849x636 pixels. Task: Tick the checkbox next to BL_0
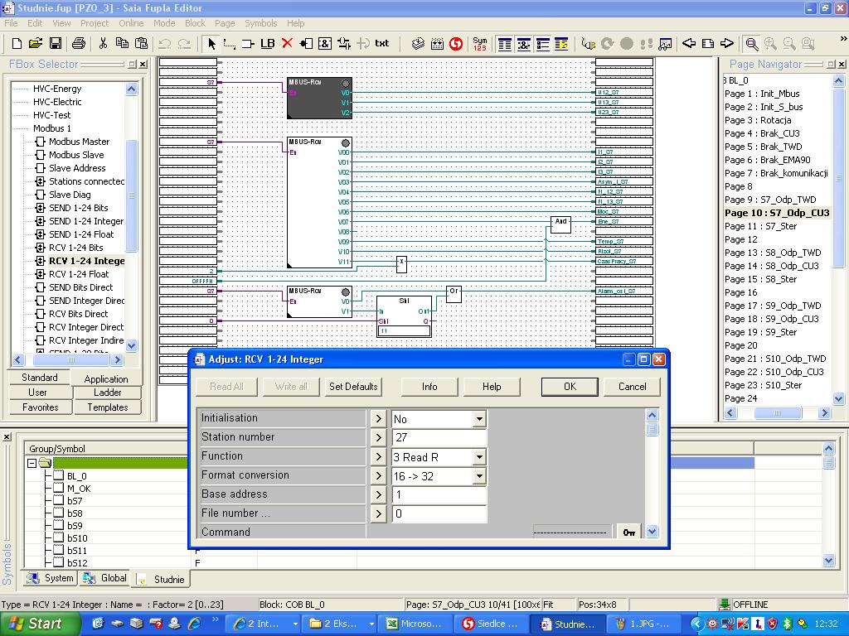pyautogui.click(x=59, y=476)
